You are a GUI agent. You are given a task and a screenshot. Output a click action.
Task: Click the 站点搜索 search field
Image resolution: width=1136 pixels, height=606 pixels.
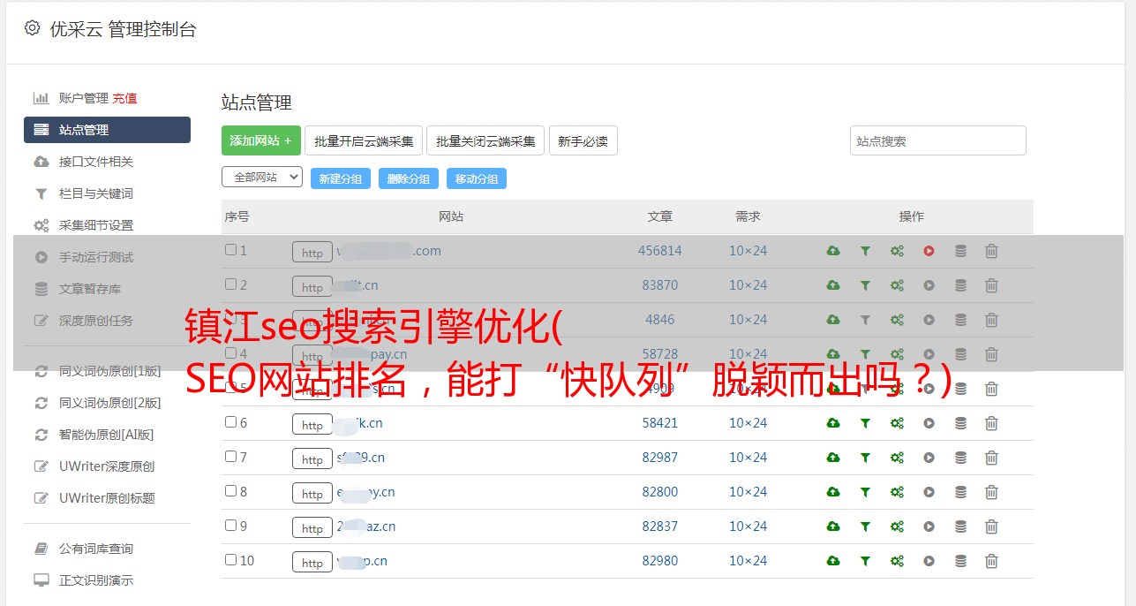click(938, 140)
